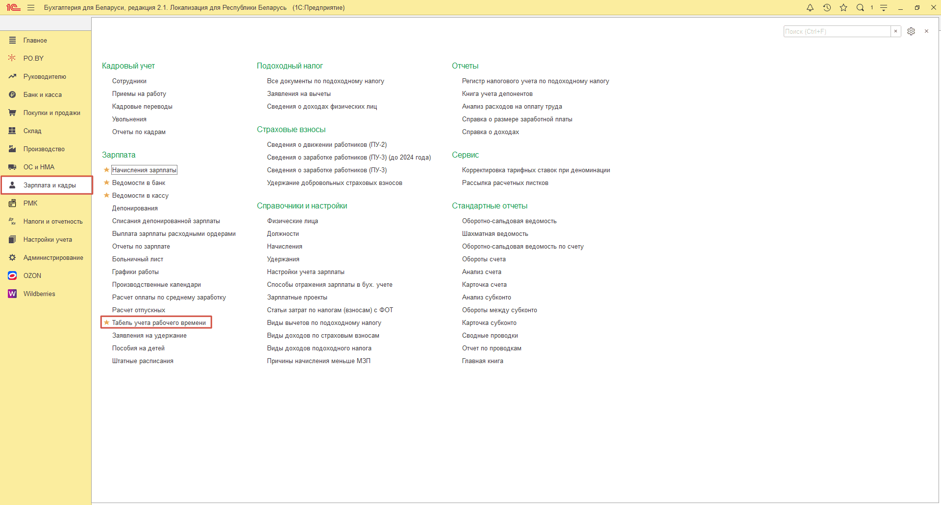Viewport: 941px width, 505px height.
Task: Open Сотрудники link
Action: pos(129,81)
